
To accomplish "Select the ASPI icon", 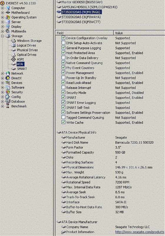I will (x=13, y=59).
